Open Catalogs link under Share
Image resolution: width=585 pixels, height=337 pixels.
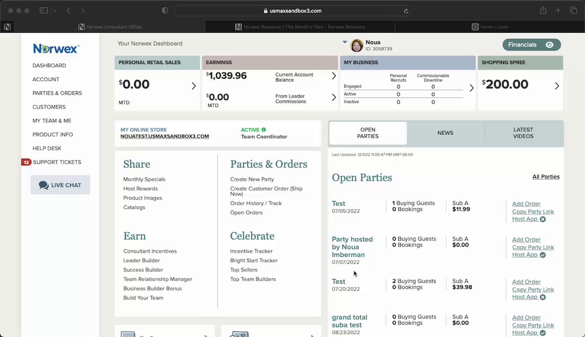(x=134, y=207)
